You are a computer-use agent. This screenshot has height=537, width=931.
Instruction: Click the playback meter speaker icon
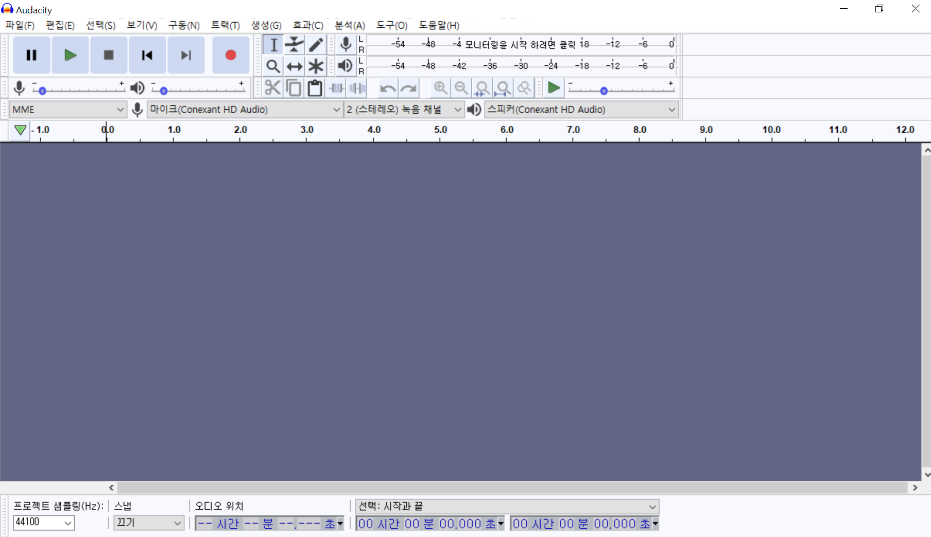point(346,66)
